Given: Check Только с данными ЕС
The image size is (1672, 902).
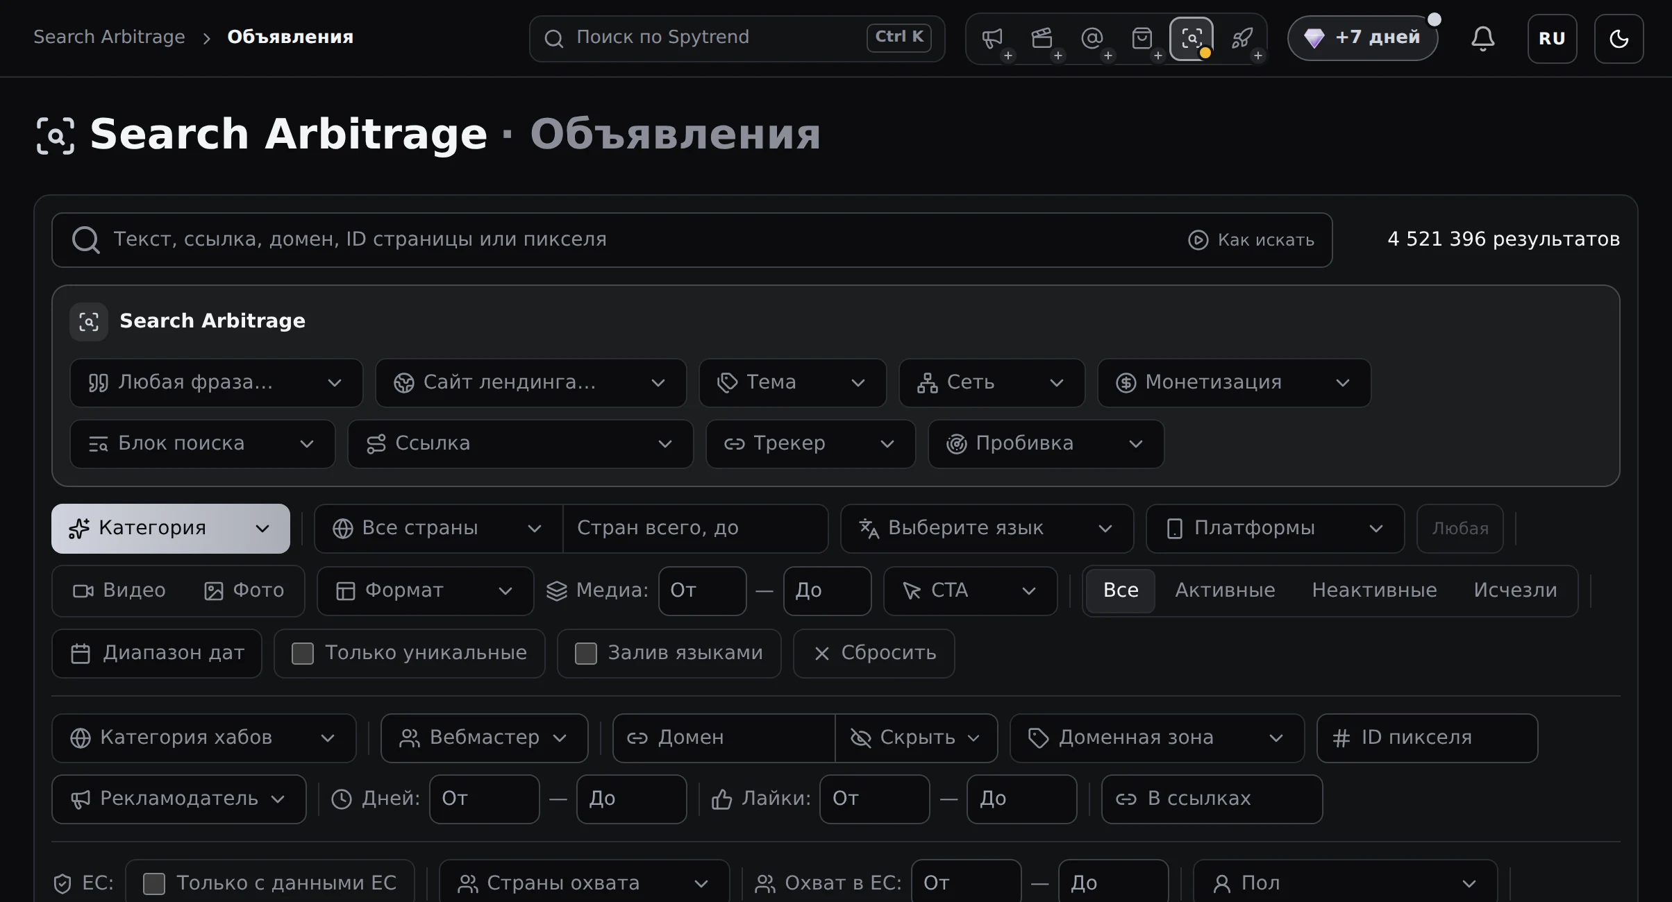Looking at the screenshot, I should 153,883.
